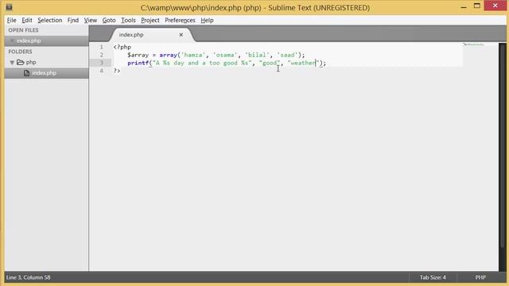Open the Selection menu
This screenshot has width=509, height=286.
[x=49, y=20]
